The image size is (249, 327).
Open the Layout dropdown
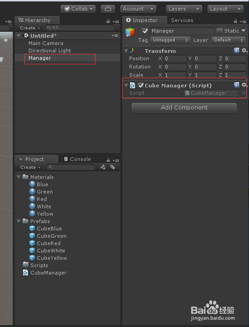[x=226, y=9]
